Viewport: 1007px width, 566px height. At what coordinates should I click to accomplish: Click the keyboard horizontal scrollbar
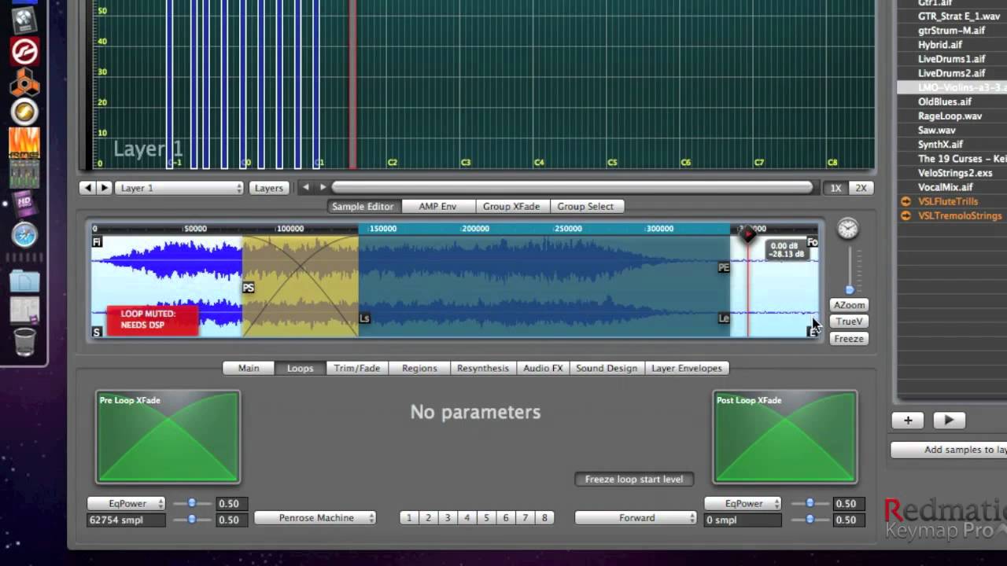click(573, 188)
